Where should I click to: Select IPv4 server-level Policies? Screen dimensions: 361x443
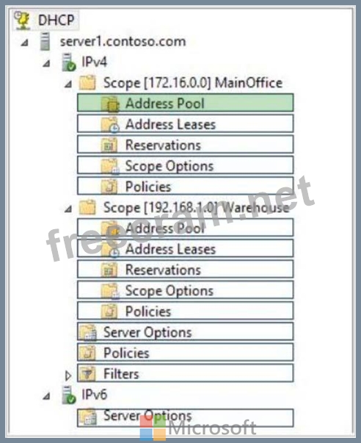pyautogui.click(x=185, y=353)
